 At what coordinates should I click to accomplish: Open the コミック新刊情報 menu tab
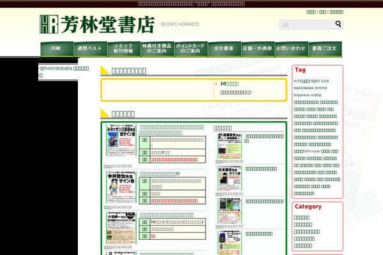pyautogui.click(x=124, y=49)
